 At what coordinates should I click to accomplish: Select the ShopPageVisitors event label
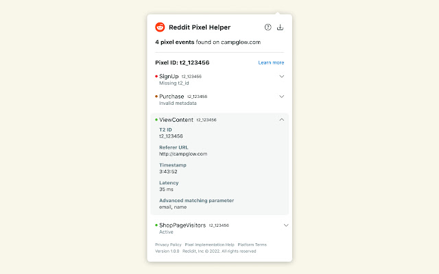(x=182, y=225)
